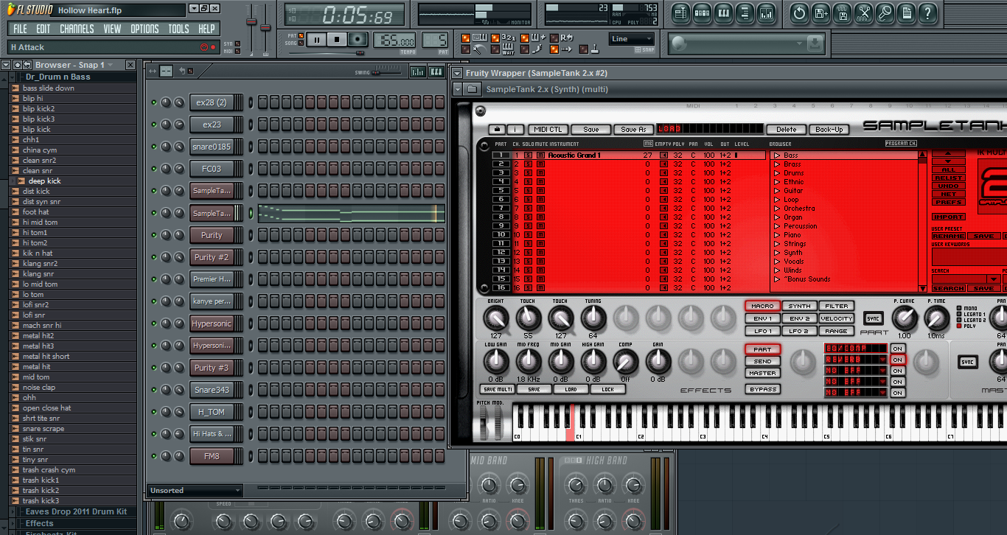Screen dimensions: 1007x535
Task: Open keyboard editor icon in sequencer
Action: point(436,71)
